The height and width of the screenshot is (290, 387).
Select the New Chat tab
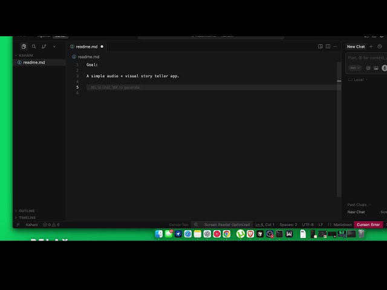click(x=356, y=47)
